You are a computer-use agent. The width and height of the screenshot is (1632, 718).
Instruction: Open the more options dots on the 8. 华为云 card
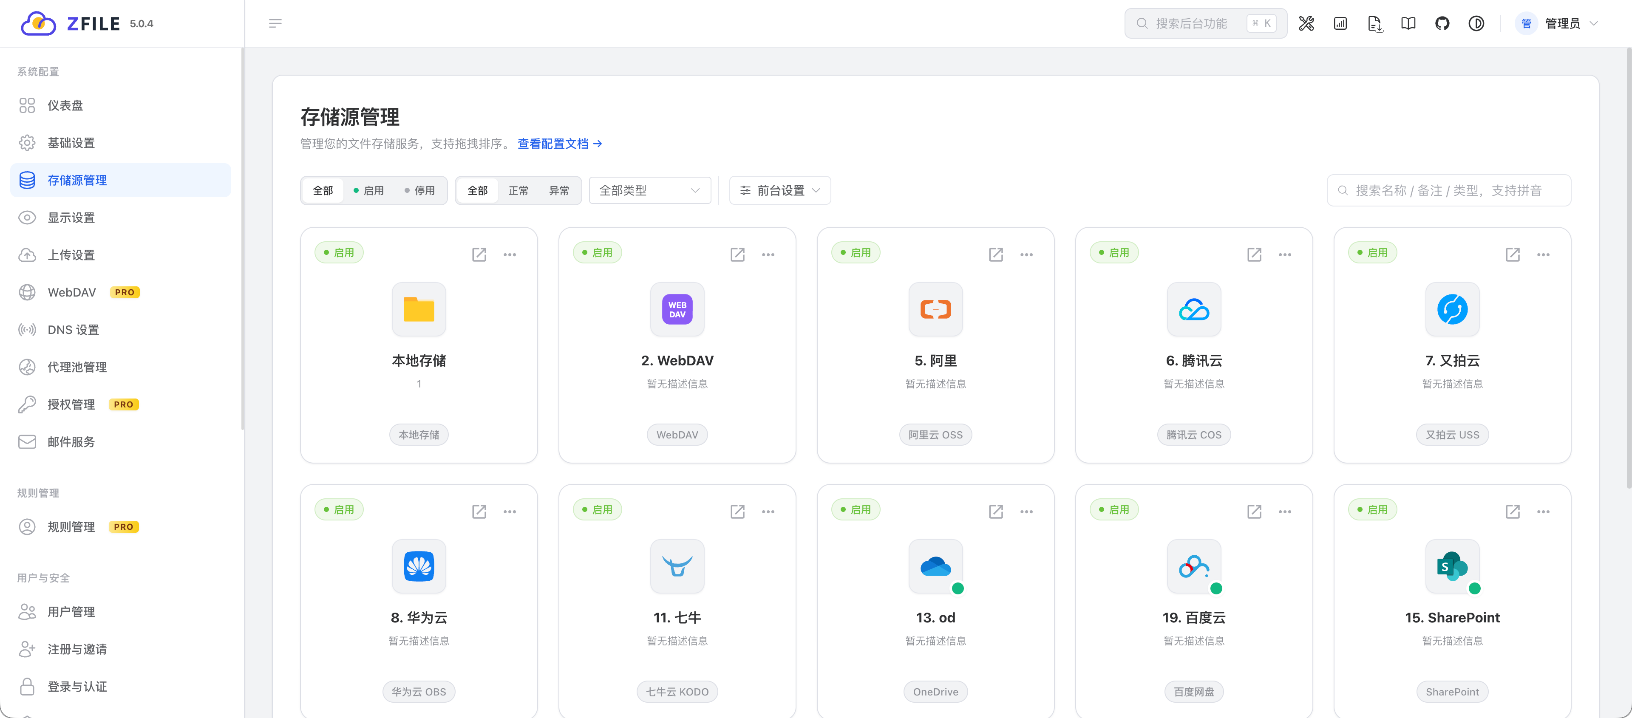pos(510,512)
